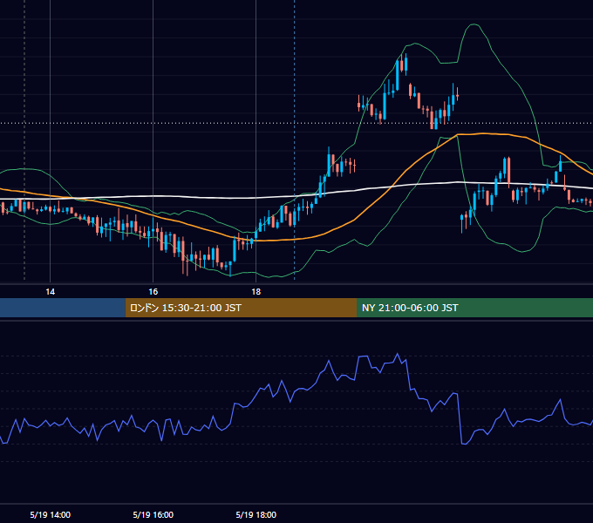Click the ロンドン 15:30-21:00 JST session bar
This screenshot has height=523, width=593.
pos(241,308)
